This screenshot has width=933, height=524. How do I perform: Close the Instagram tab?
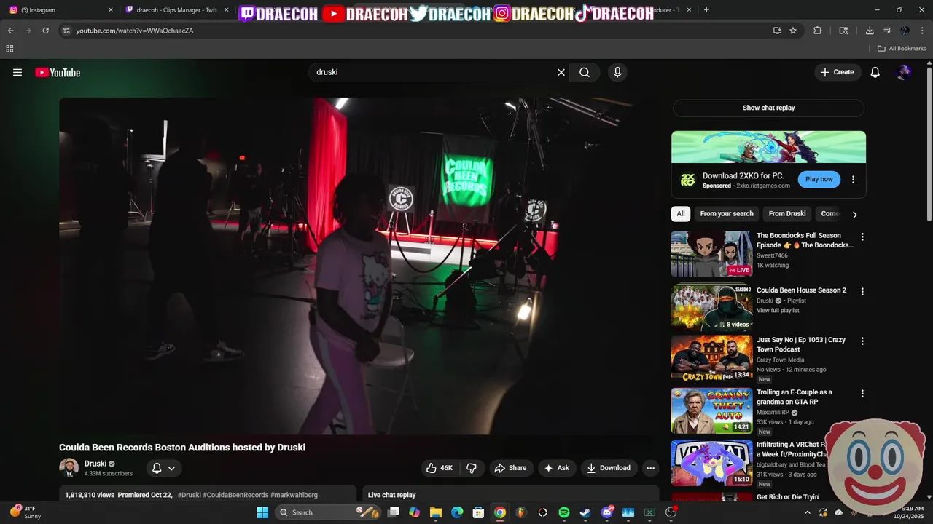(111, 10)
